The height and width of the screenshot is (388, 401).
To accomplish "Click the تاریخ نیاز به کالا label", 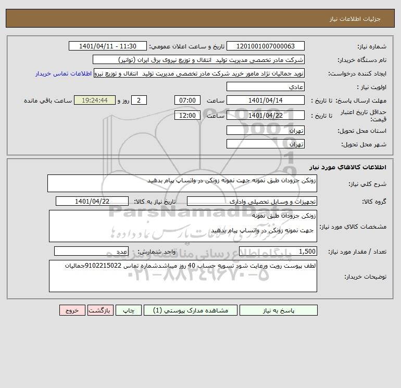I will (155, 202).
